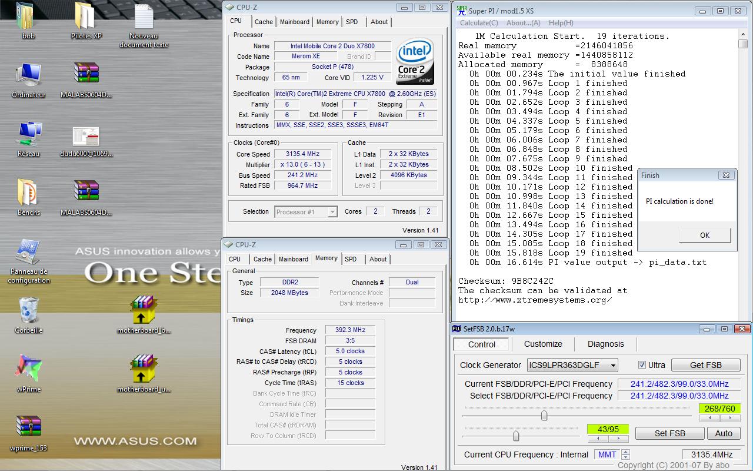The image size is (753, 471).
Task: Open the Help(H) menu in Super PI
Action: [561, 23]
